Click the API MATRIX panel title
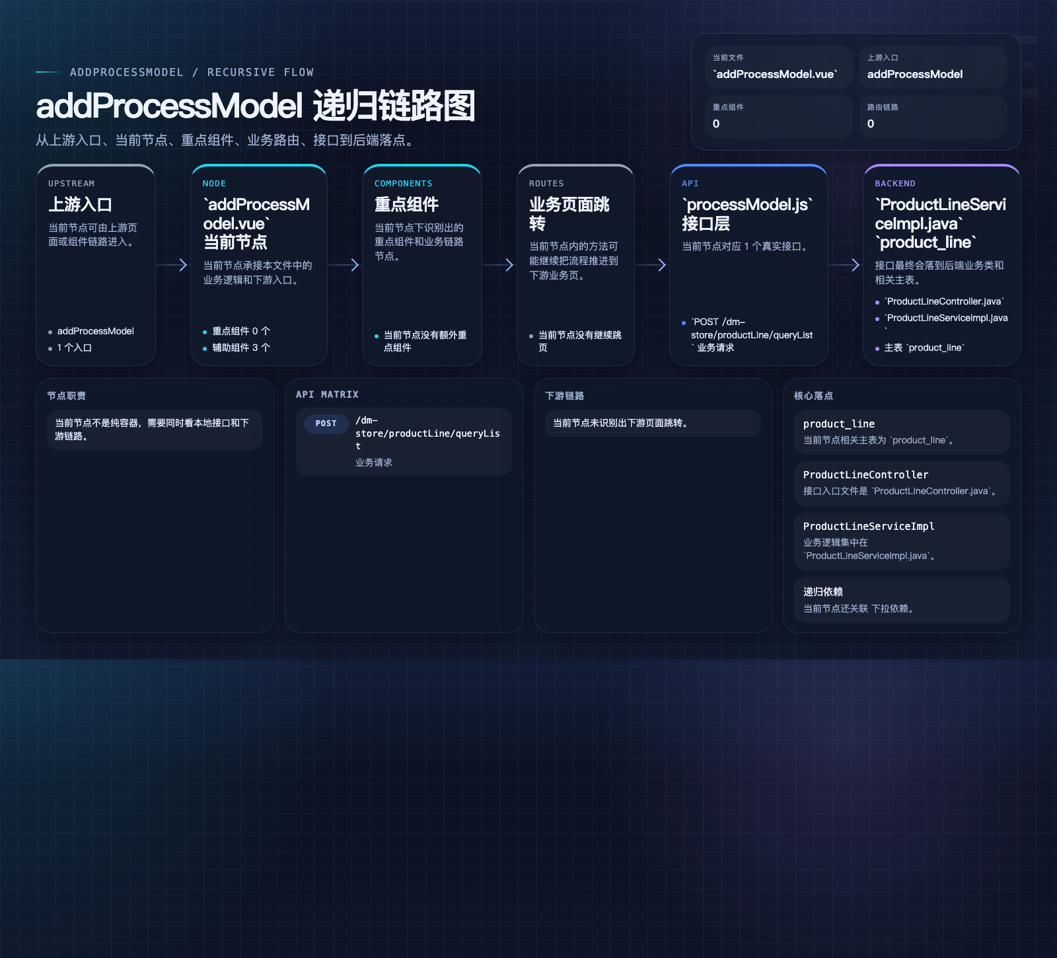Image resolution: width=1057 pixels, height=958 pixels. pyautogui.click(x=327, y=394)
